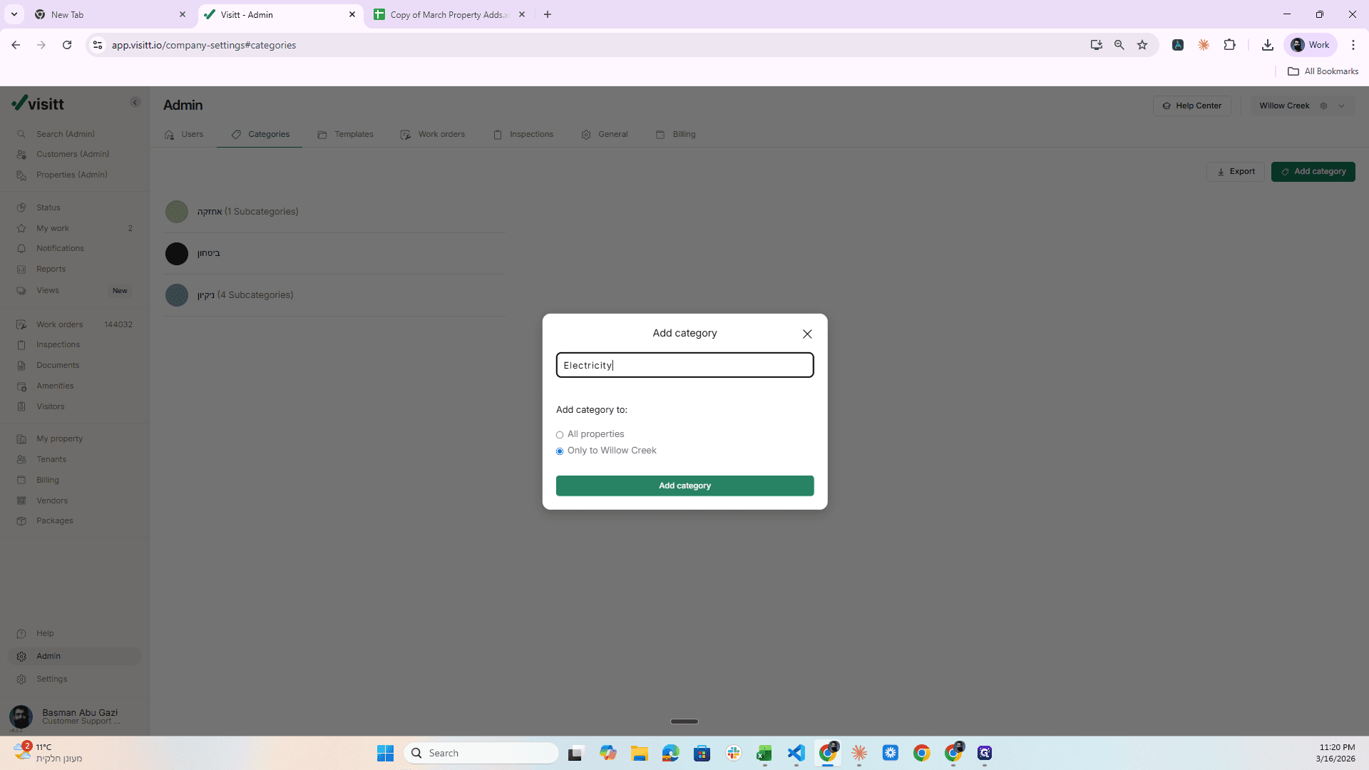Open Notifications in sidebar

pos(60,248)
